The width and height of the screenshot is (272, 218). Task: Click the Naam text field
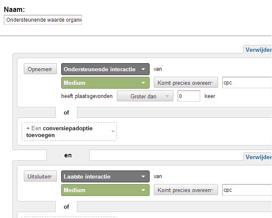coord(42,20)
